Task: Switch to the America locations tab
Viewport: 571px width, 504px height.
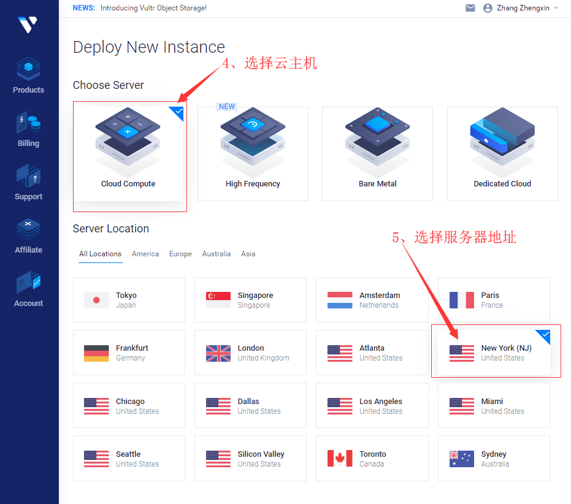Action: tap(145, 253)
